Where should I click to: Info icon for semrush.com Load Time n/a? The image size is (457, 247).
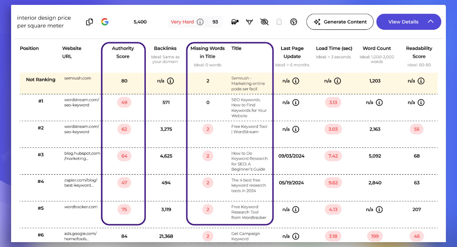pos(337,81)
